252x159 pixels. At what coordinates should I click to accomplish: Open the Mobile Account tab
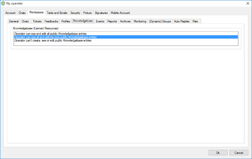pos(120,13)
